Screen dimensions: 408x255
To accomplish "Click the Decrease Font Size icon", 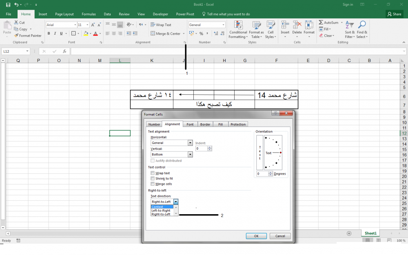I will point(99,25).
